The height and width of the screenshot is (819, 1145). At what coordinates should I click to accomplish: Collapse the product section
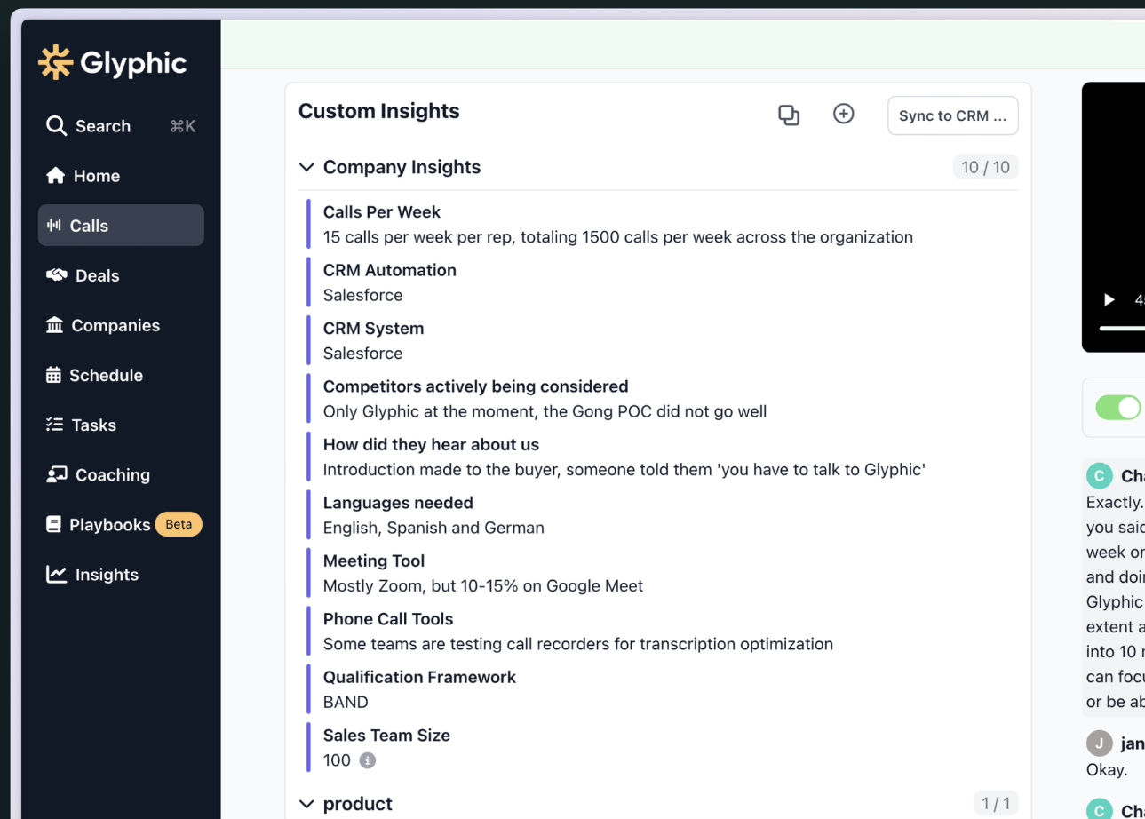click(x=307, y=804)
